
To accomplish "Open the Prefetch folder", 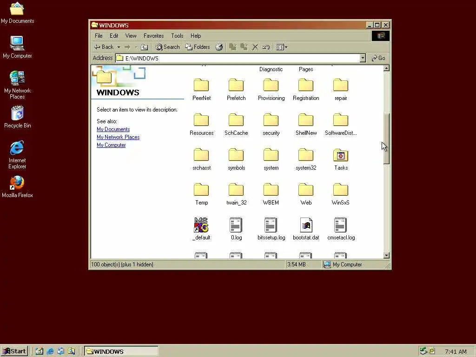I will [x=236, y=89].
